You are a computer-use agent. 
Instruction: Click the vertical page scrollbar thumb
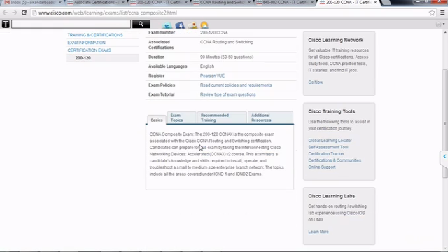[x=445, y=123]
